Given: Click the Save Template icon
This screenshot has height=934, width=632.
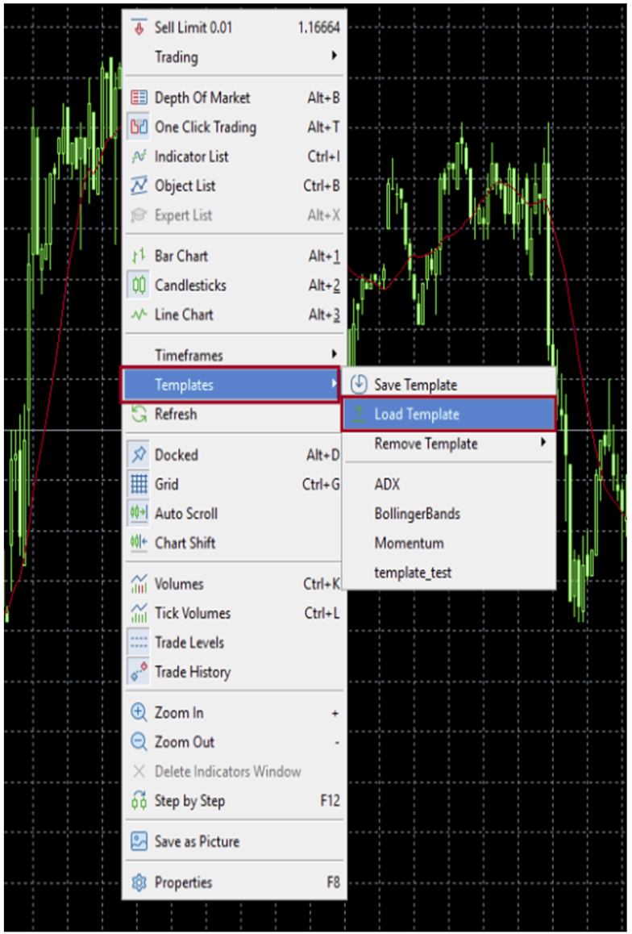Looking at the screenshot, I should coord(359,385).
